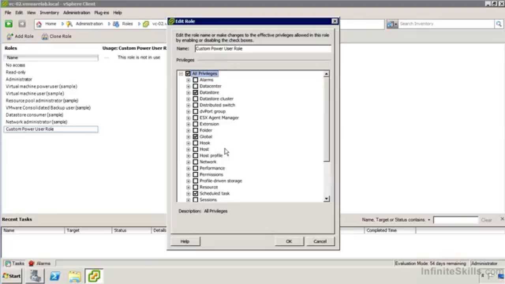Image resolution: width=505 pixels, height=284 pixels.
Task: Enable the Network privilege checkbox
Action: click(195, 162)
